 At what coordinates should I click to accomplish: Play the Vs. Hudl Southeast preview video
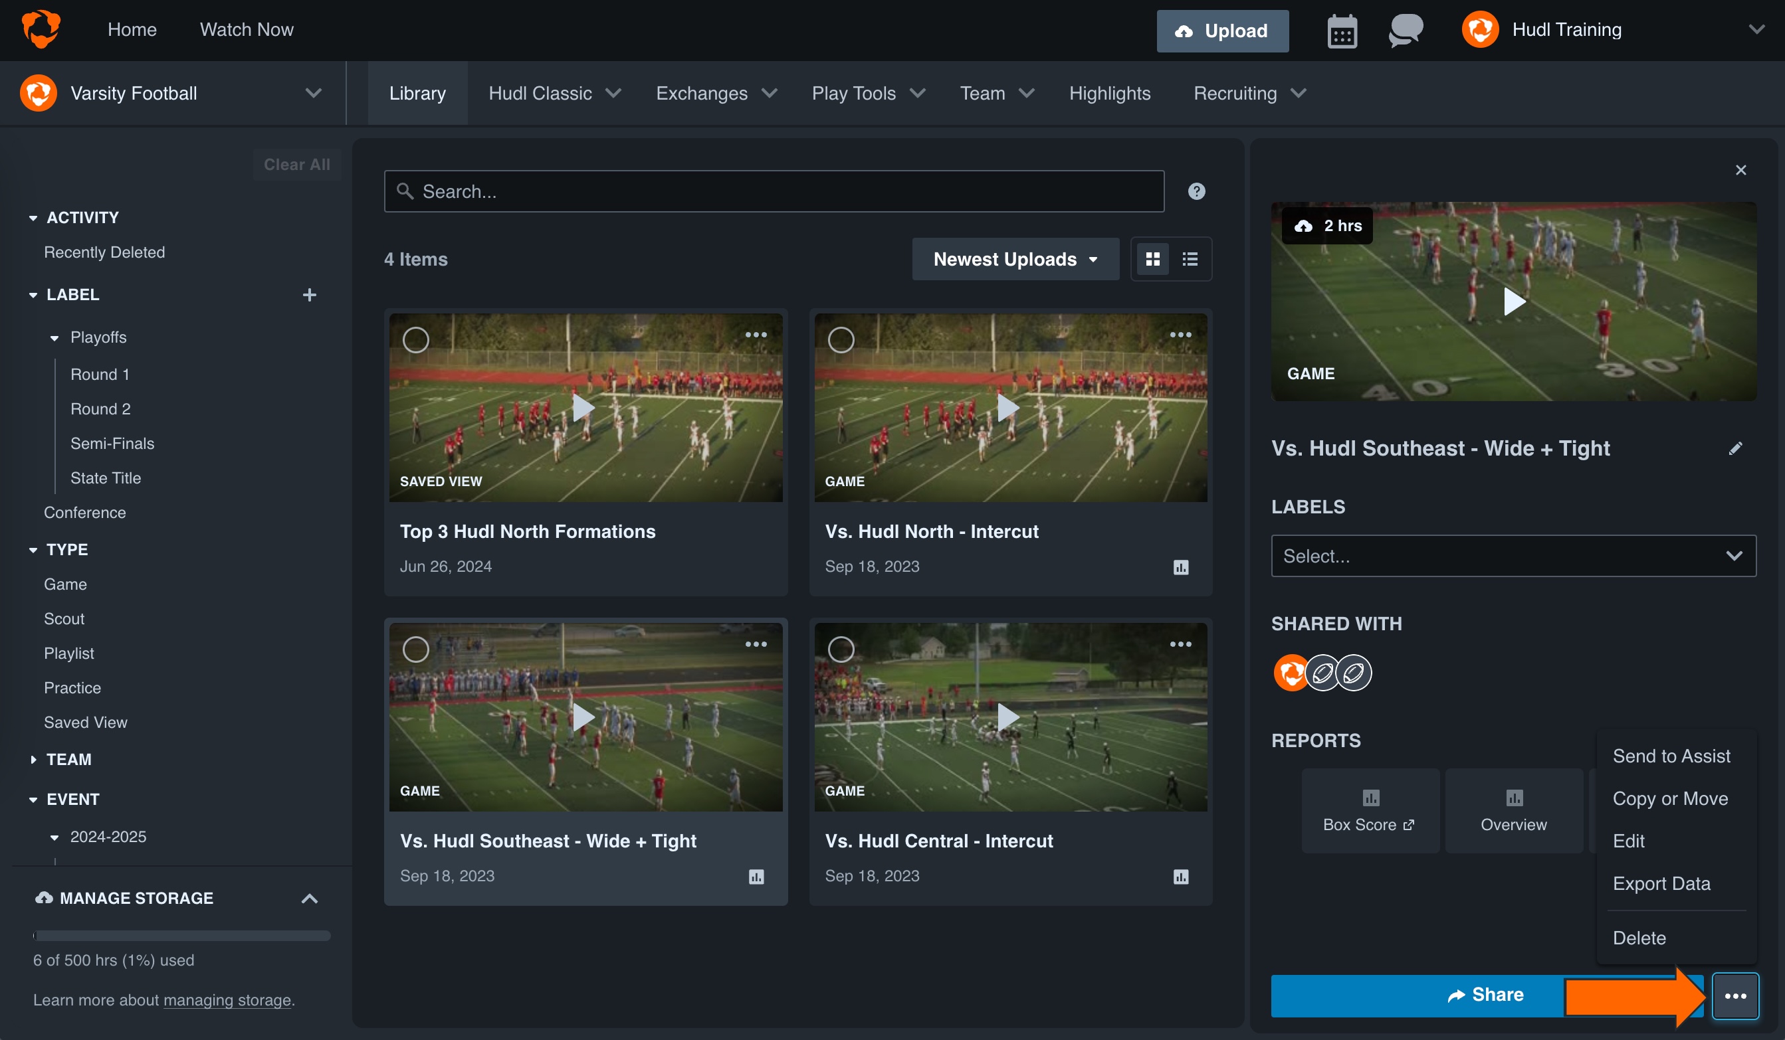coord(1514,302)
